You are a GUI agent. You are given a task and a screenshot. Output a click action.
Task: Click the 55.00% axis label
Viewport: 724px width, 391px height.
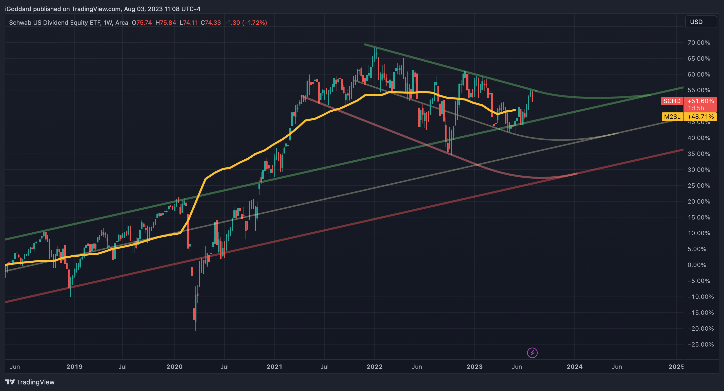(x=699, y=90)
